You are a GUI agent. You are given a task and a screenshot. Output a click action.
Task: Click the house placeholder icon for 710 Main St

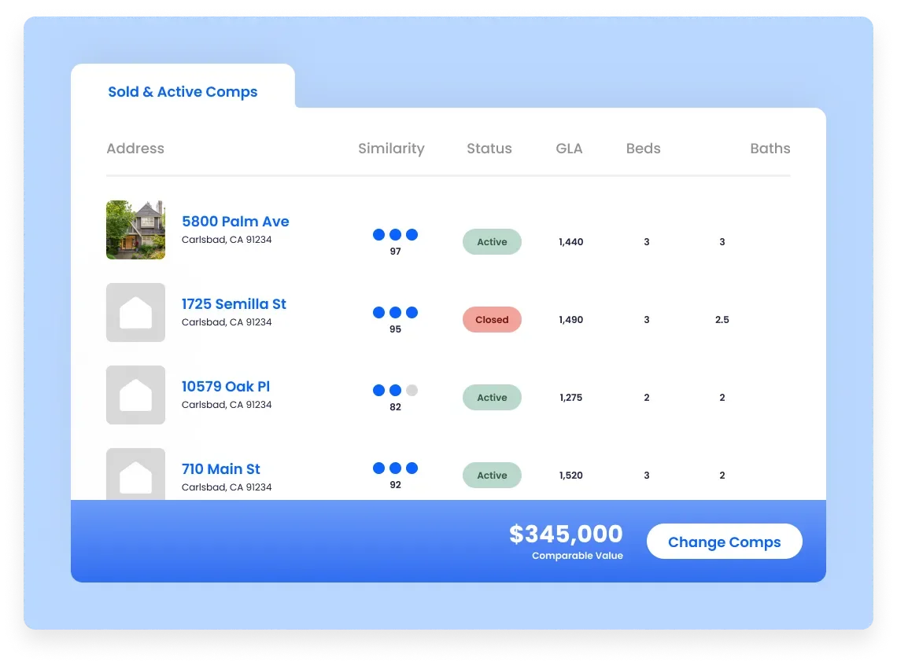click(135, 473)
